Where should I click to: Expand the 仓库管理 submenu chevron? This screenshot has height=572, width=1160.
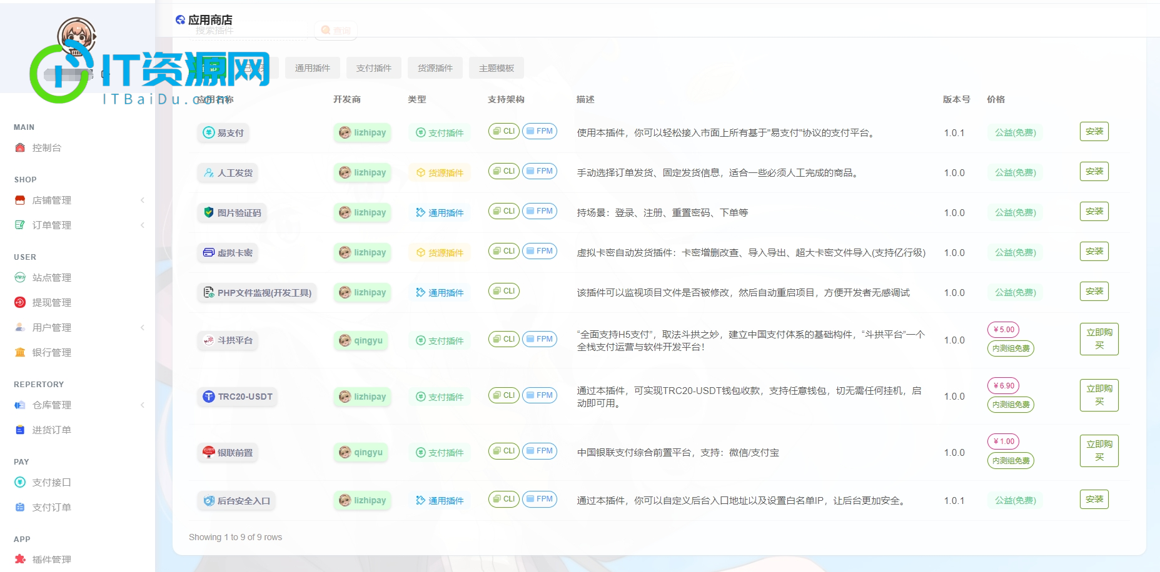(x=143, y=405)
